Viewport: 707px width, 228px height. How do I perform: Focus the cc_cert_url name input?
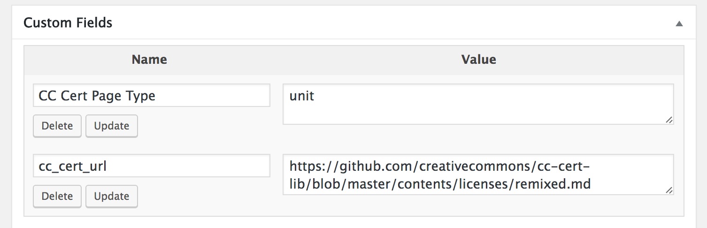pos(151,166)
